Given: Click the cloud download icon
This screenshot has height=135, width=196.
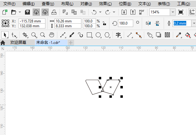Looking at the screenshot, I should [x=36, y=12].
